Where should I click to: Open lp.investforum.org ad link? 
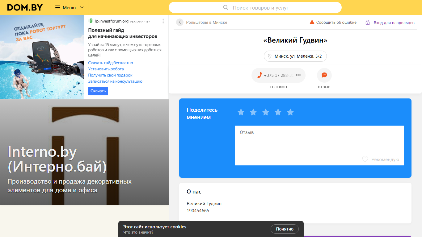pos(112,21)
